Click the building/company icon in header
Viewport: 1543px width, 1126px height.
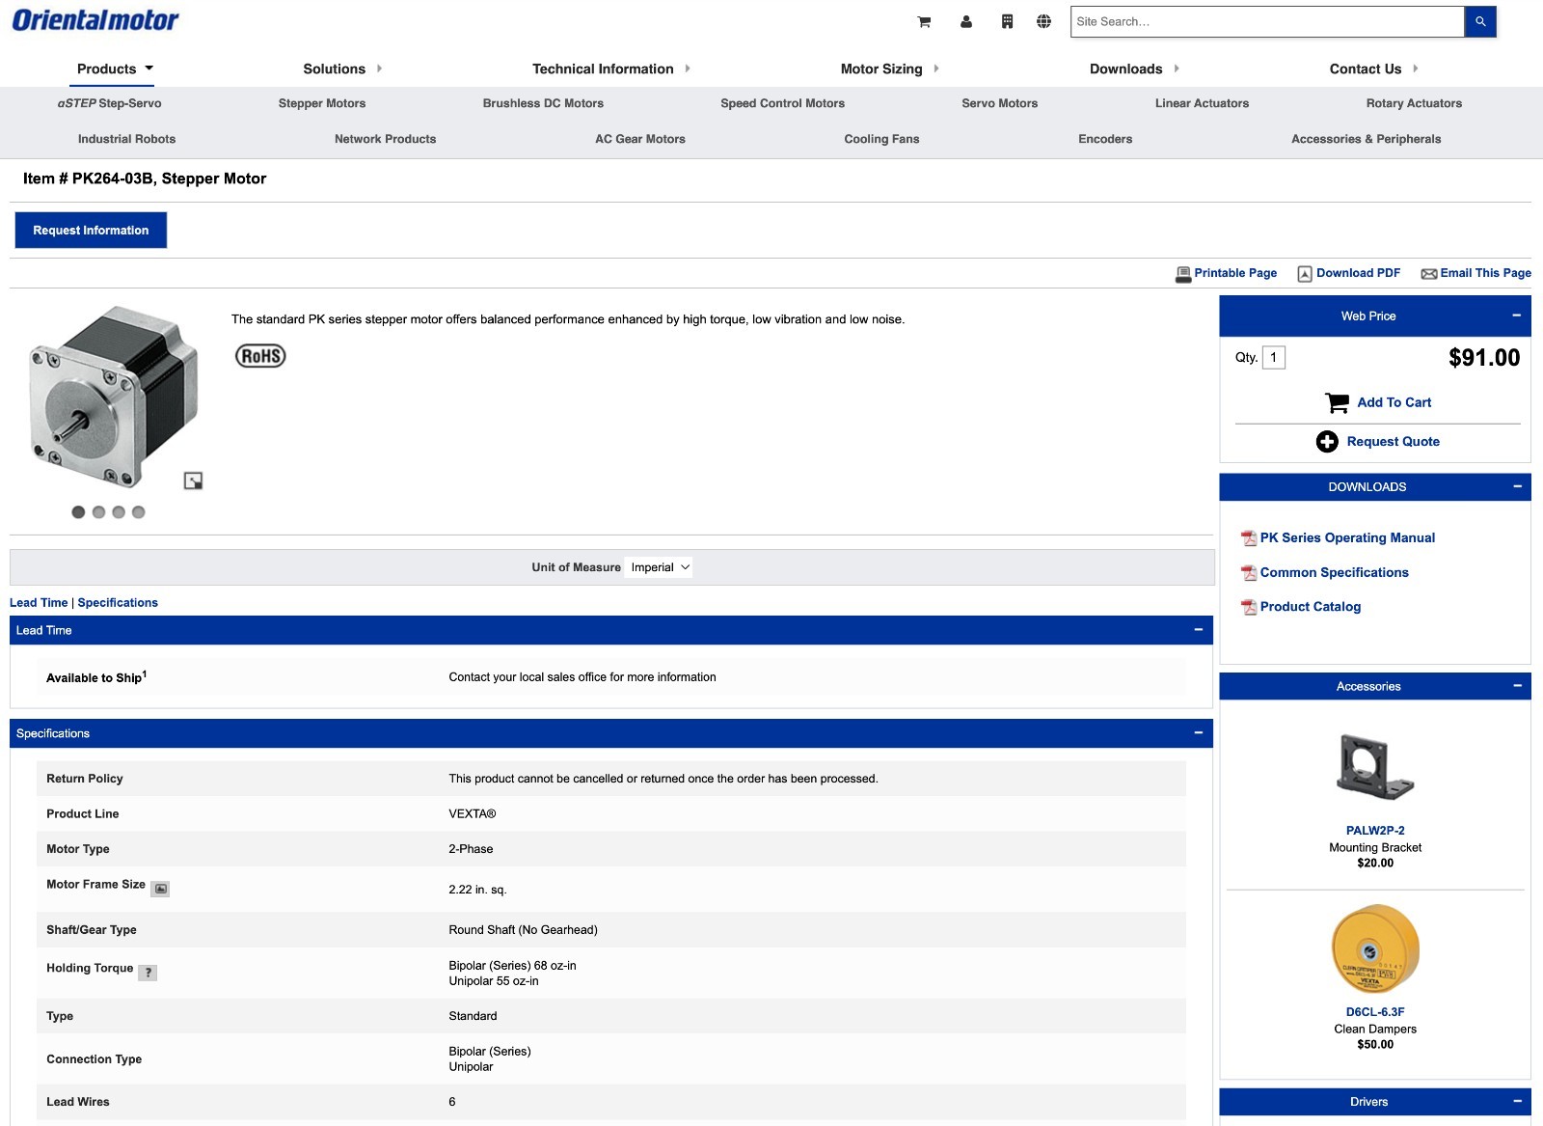[1007, 21]
